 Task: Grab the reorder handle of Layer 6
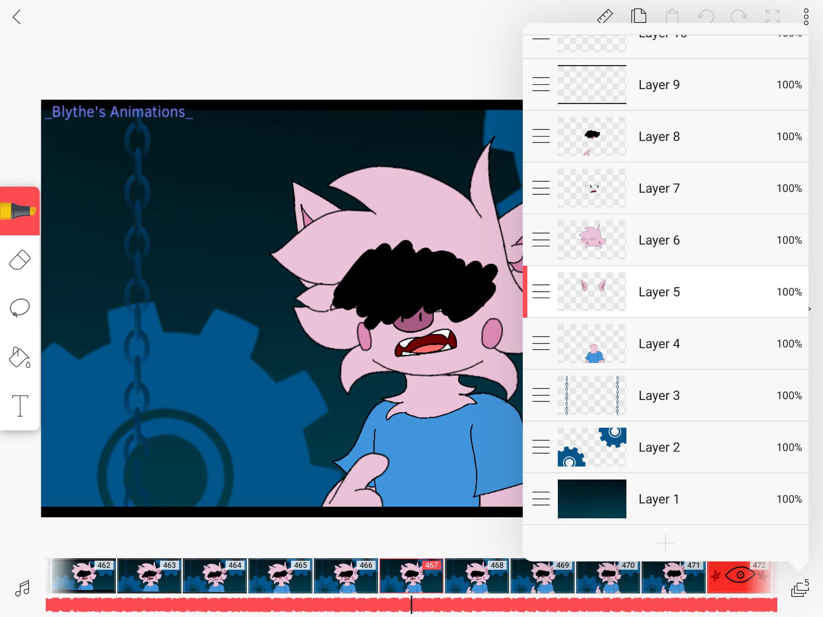coord(541,240)
